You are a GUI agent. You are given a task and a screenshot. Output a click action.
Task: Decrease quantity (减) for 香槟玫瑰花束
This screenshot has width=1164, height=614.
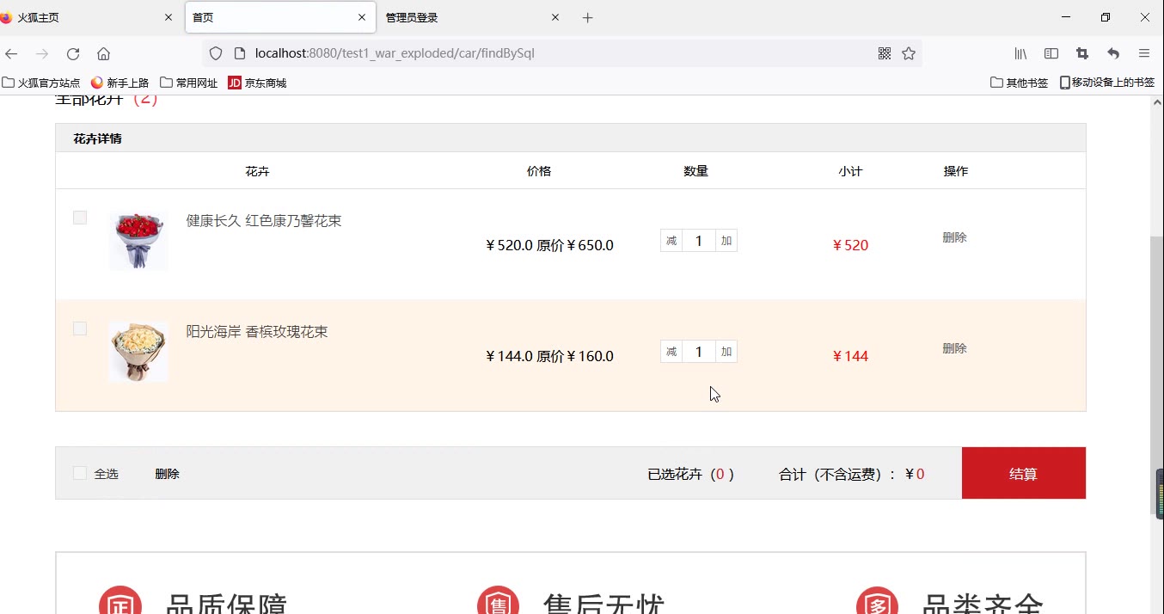point(671,352)
